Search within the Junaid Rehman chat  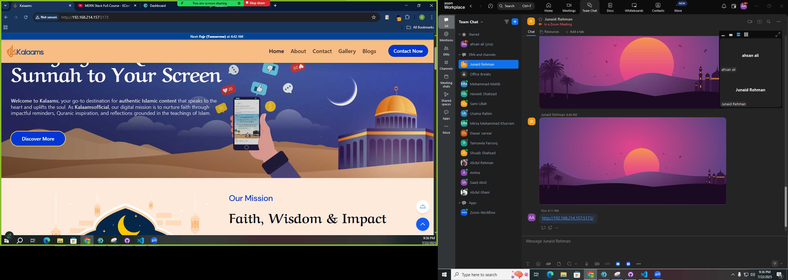769,22
